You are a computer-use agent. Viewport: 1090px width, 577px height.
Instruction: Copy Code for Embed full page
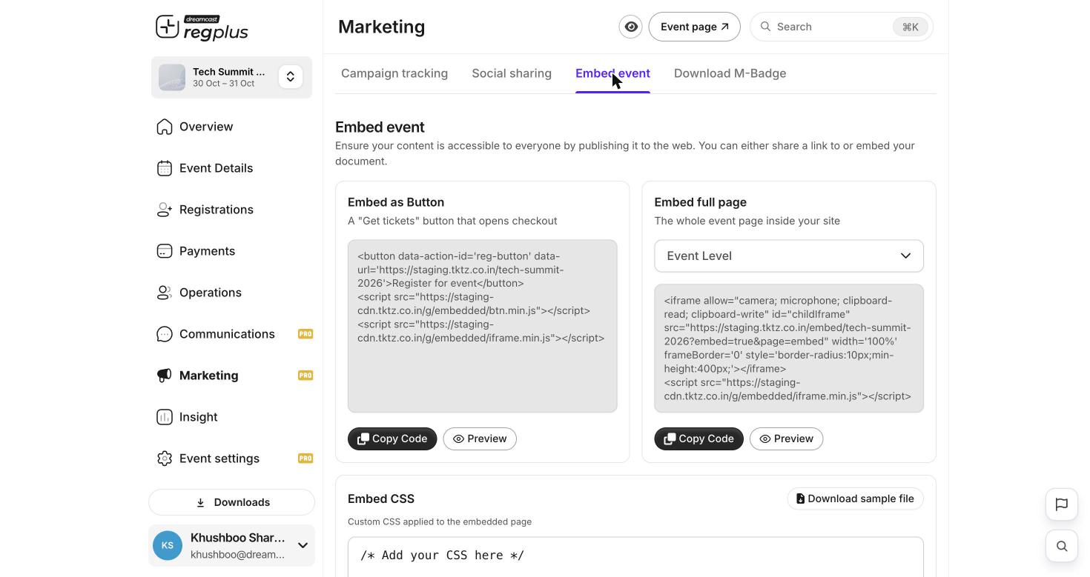(x=698, y=438)
